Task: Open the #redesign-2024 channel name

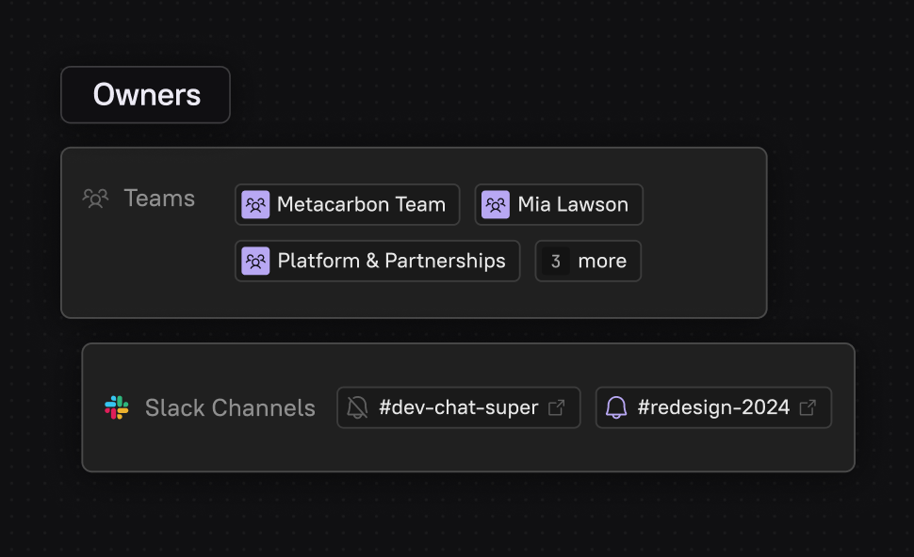Action: tap(713, 407)
